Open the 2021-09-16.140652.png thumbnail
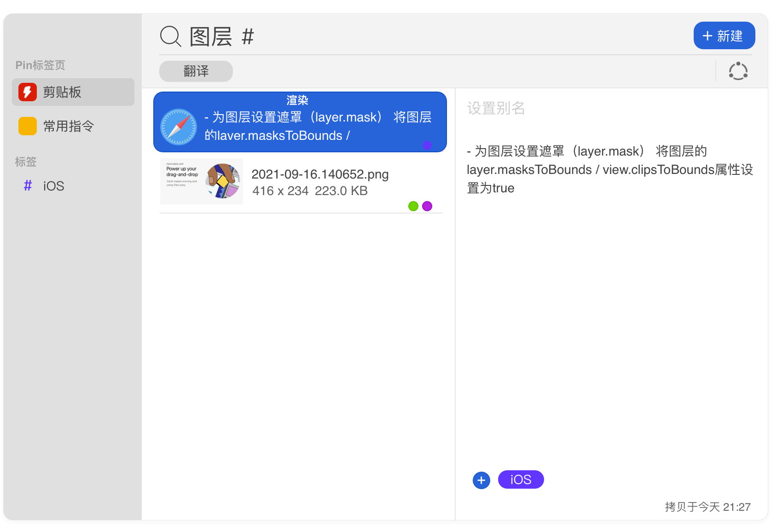Viewport: 777px width, 531px height. (201, 181)
